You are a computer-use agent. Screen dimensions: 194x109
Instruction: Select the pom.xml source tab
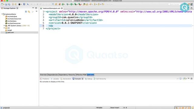(91, 75)
